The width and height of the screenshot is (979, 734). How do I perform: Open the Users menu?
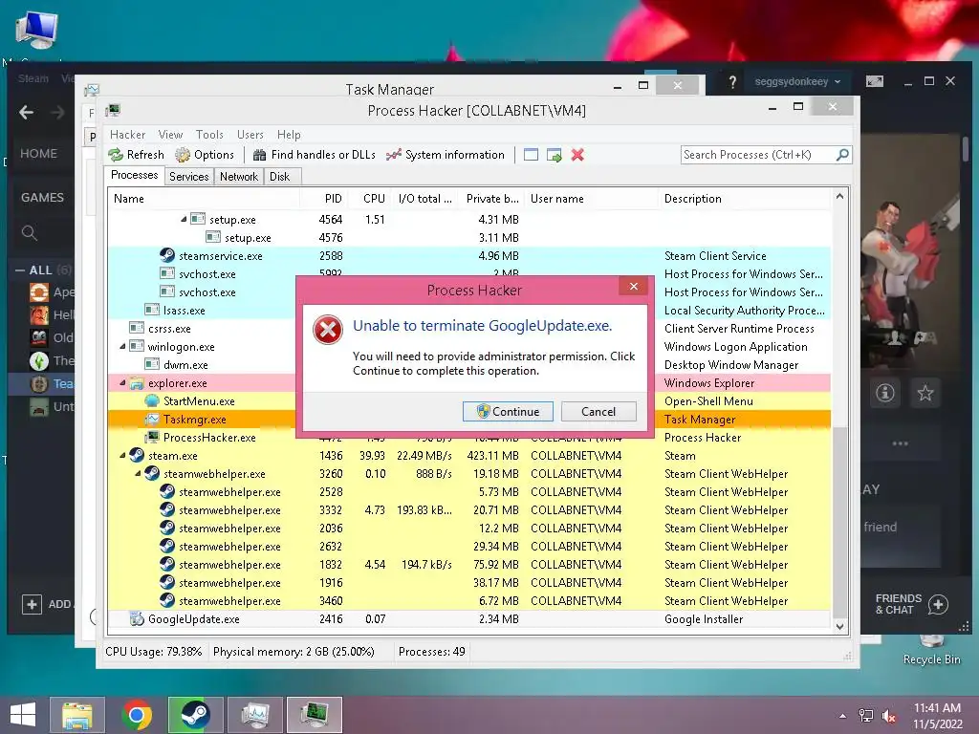(250, 135)
